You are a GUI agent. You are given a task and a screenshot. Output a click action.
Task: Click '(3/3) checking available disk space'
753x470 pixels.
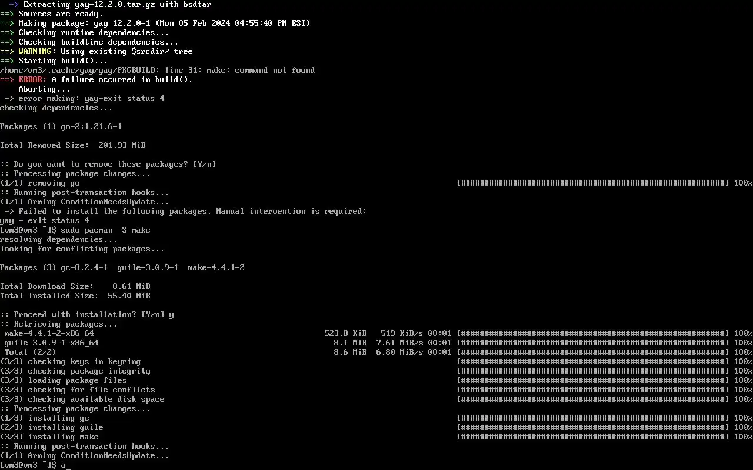tap(82, 399)
